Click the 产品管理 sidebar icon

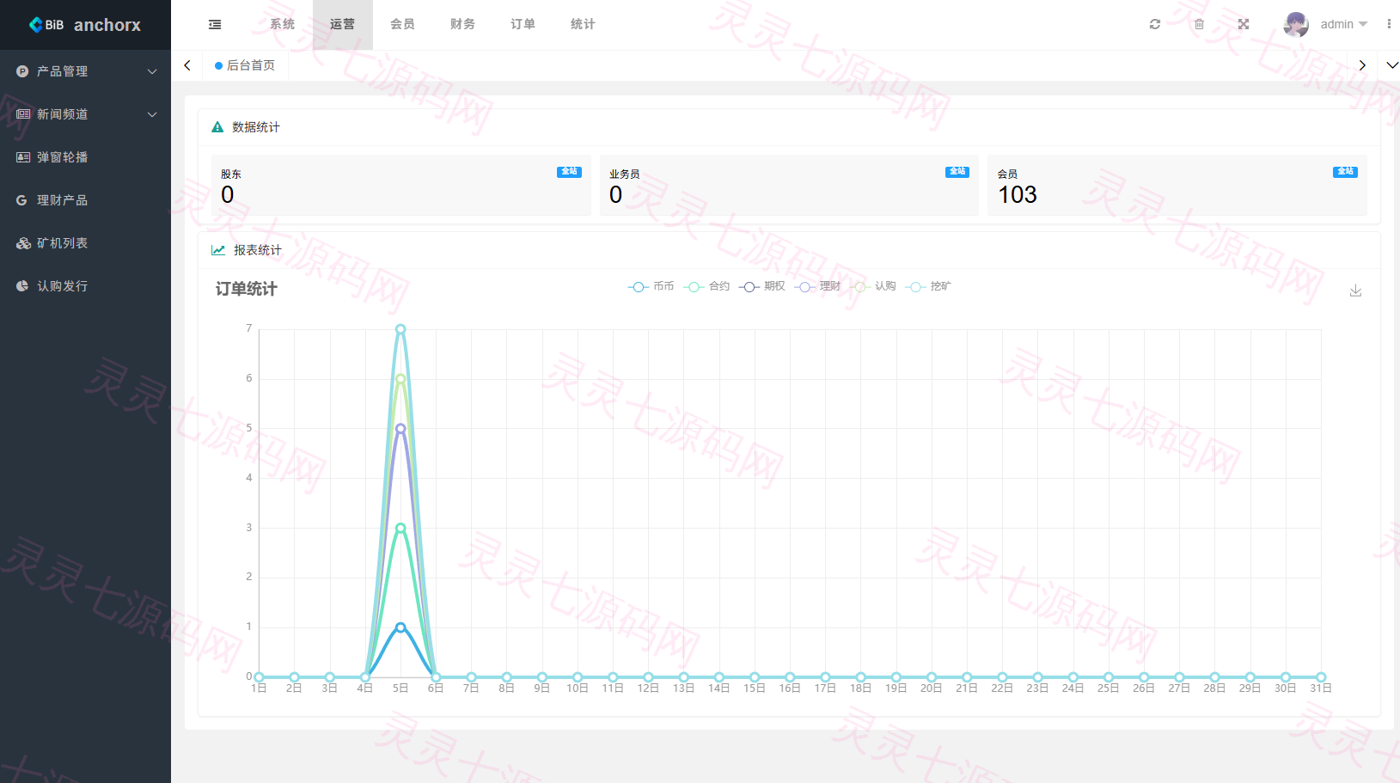coord(22,71)
